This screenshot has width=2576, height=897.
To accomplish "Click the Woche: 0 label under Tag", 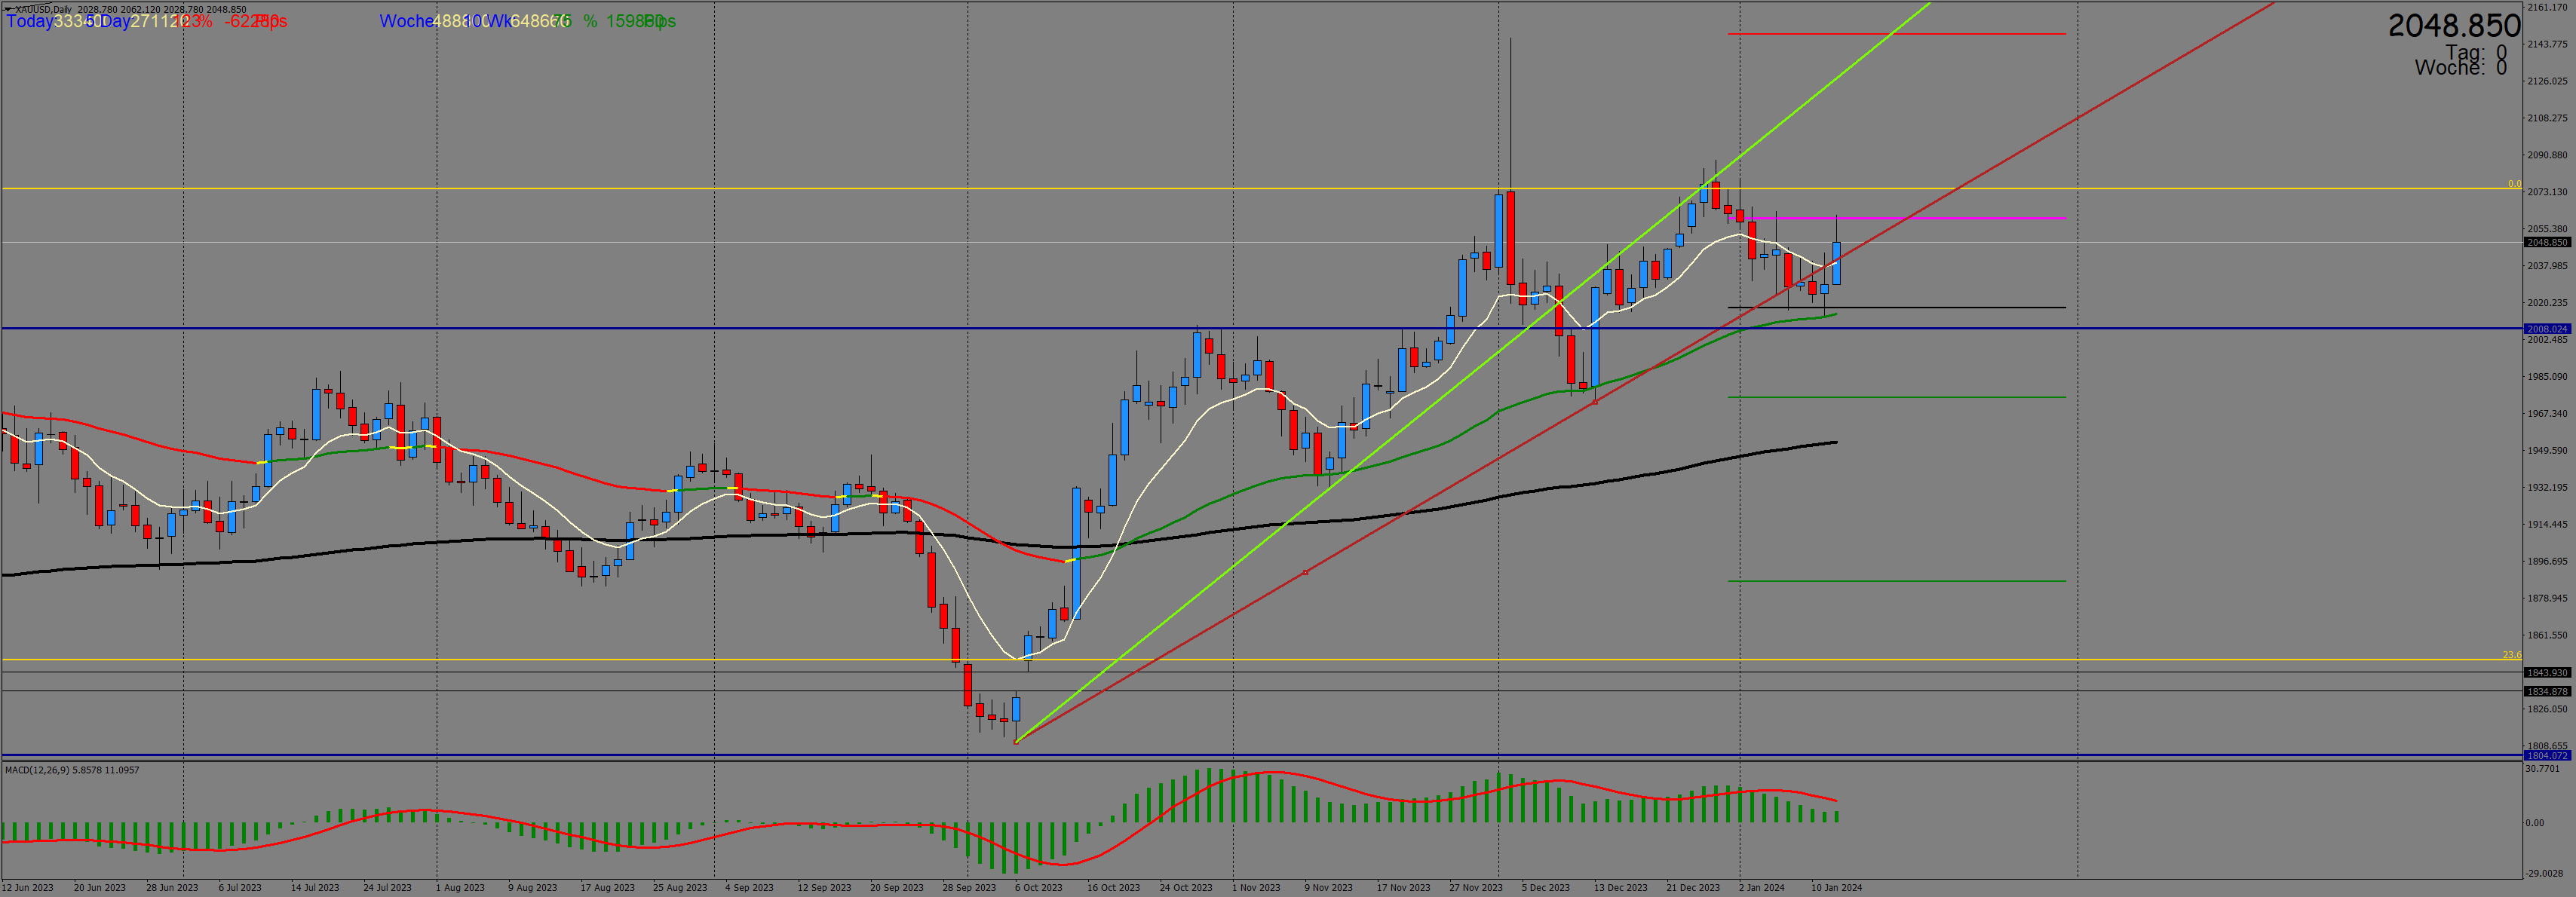I will coord(2460,68).
